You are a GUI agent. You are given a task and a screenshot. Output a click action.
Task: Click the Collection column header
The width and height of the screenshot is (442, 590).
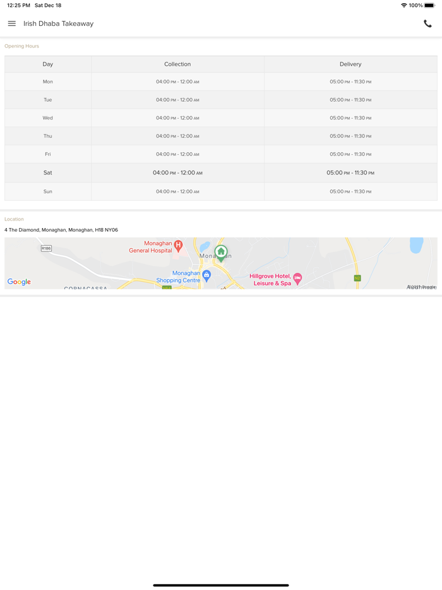[177, 64]
